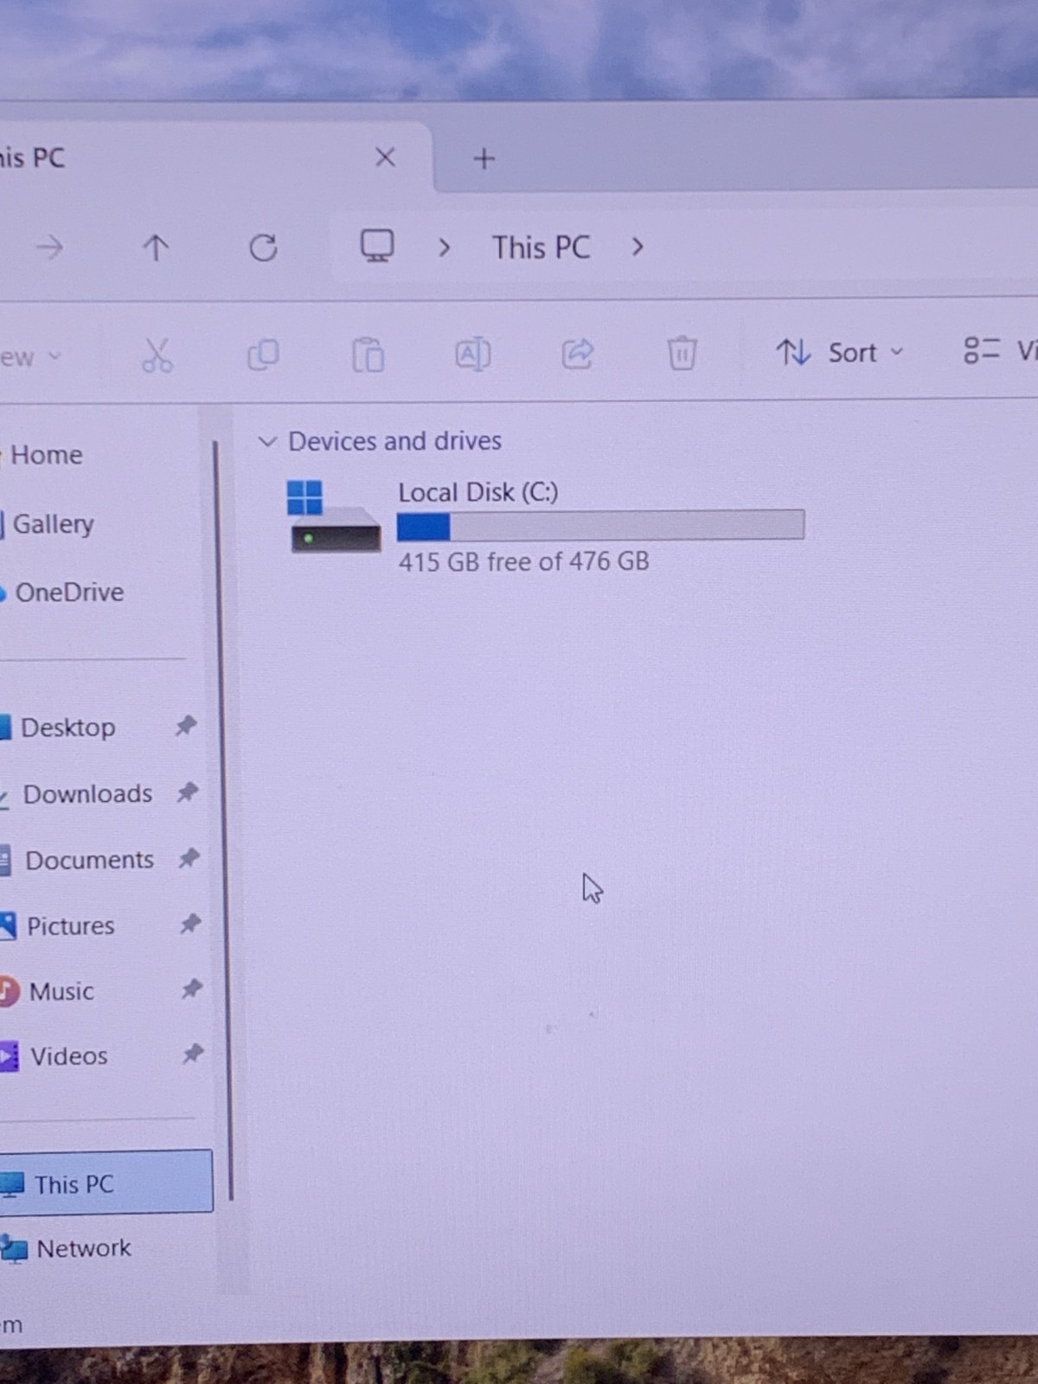
Task: Click pin icon beside Documents
Action: (189, 858)
